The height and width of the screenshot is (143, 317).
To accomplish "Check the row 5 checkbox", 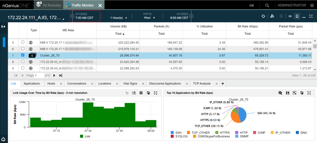I will (23, 42).
